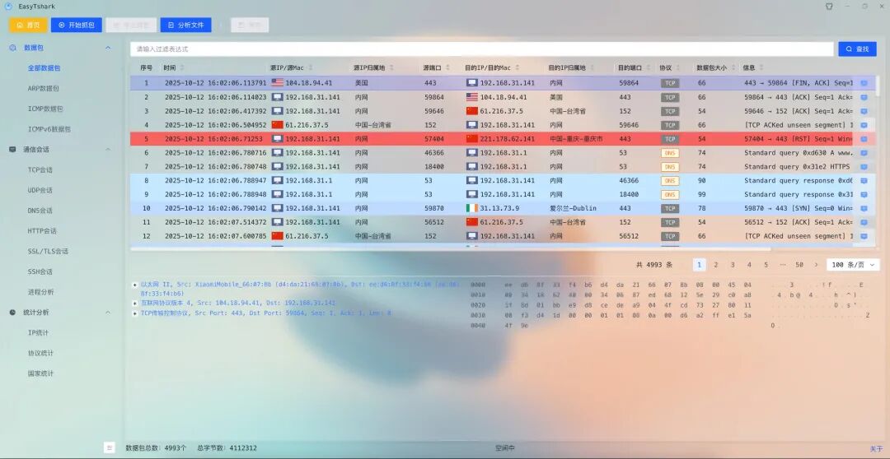This screenshot has width=890, height=459.
Task: Collapse the 统计分析 sidebar section
Action: point(108,313)
